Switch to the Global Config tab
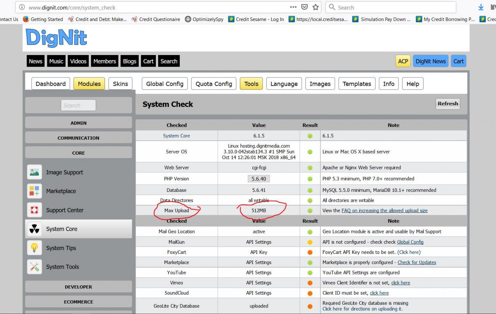496x314 pixels. 165,84
